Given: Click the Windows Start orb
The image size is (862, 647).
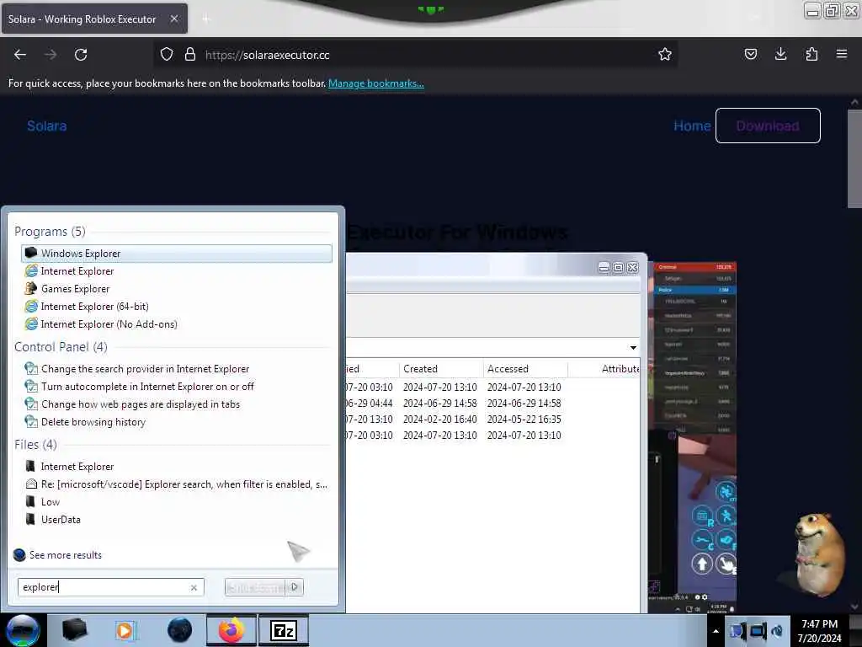Looking at the screenshot, I should coord(23,630).
